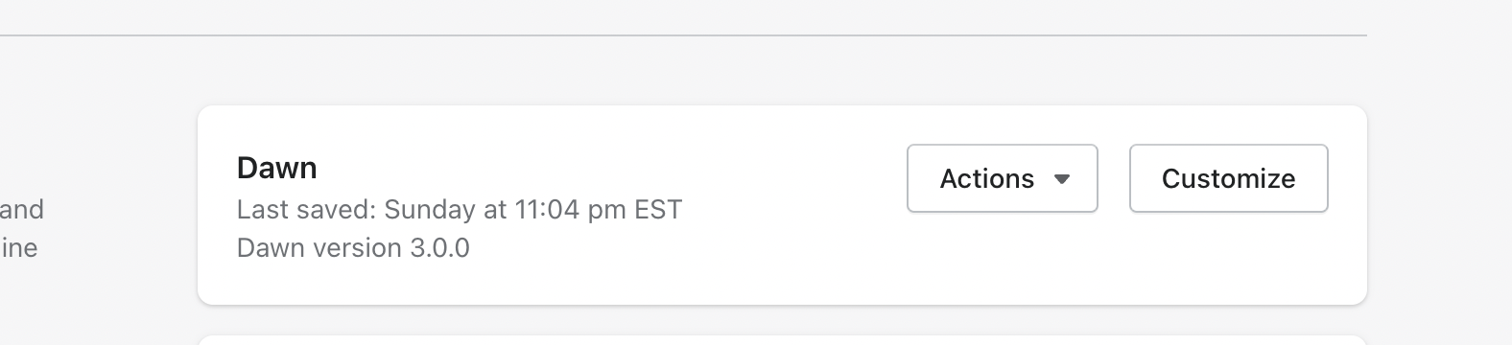Click the '11:04 pm EST' time text
This screenshot has width=1512, height=345.
(598, 209)
